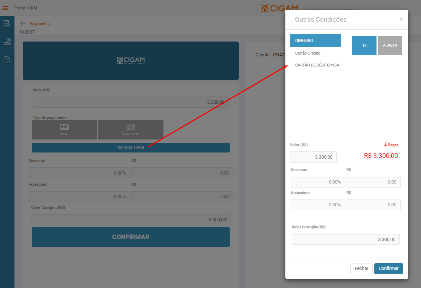
Task: Click the main Desconto percent field
Action: [79, 173]
